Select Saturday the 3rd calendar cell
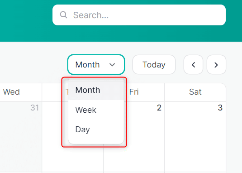This screenshot has height=173, width=242. (195, 137)
